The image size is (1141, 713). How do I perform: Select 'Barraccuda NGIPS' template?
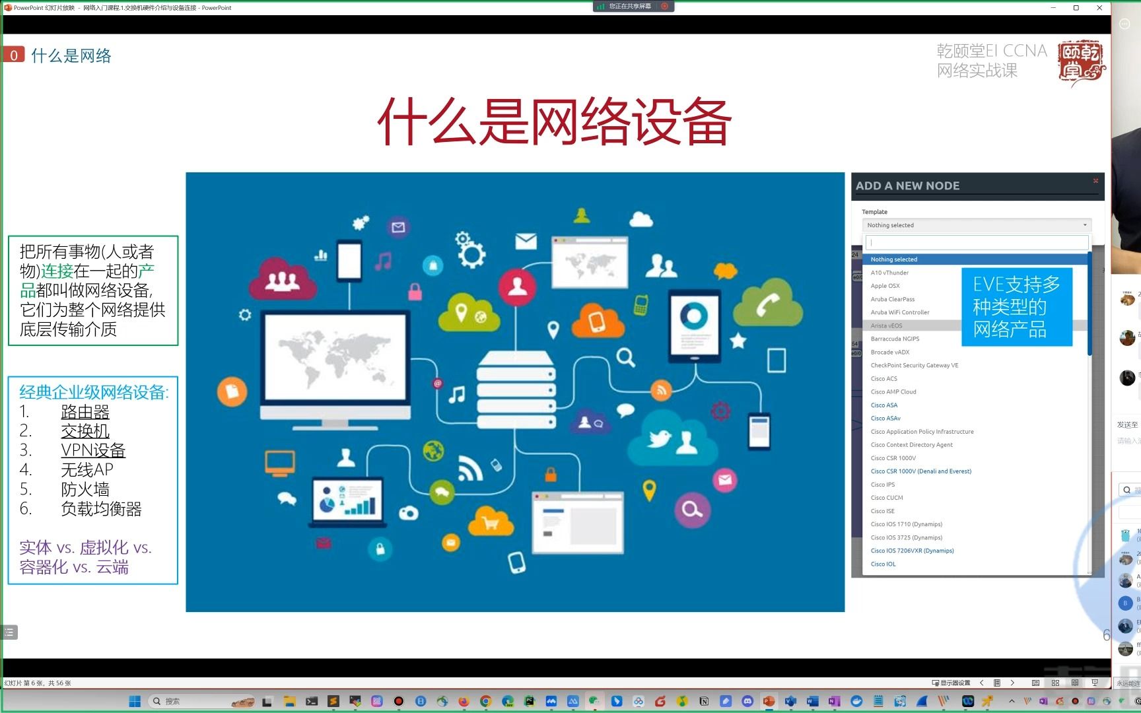tap(895, 339)
